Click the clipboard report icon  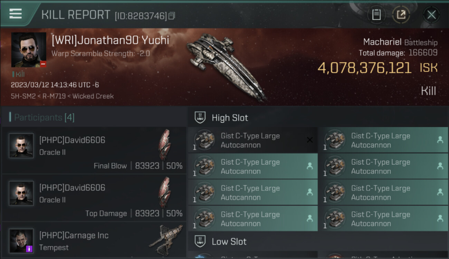coord(376,15)
